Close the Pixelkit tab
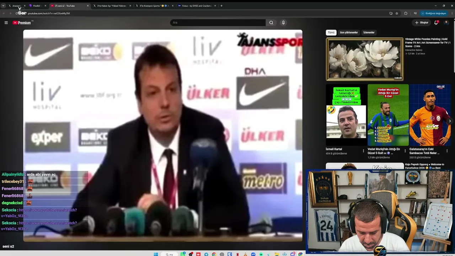The width and height of the screenshot is (455, 256). (x=45, y=6)
